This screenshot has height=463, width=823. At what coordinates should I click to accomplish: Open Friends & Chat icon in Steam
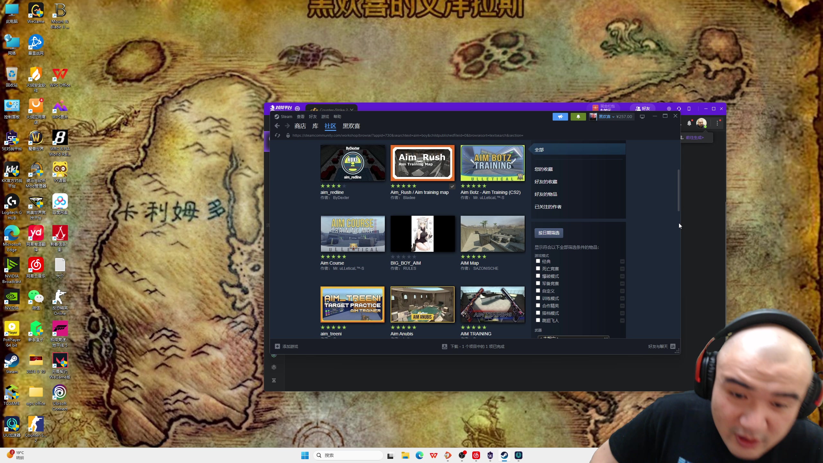673,346
